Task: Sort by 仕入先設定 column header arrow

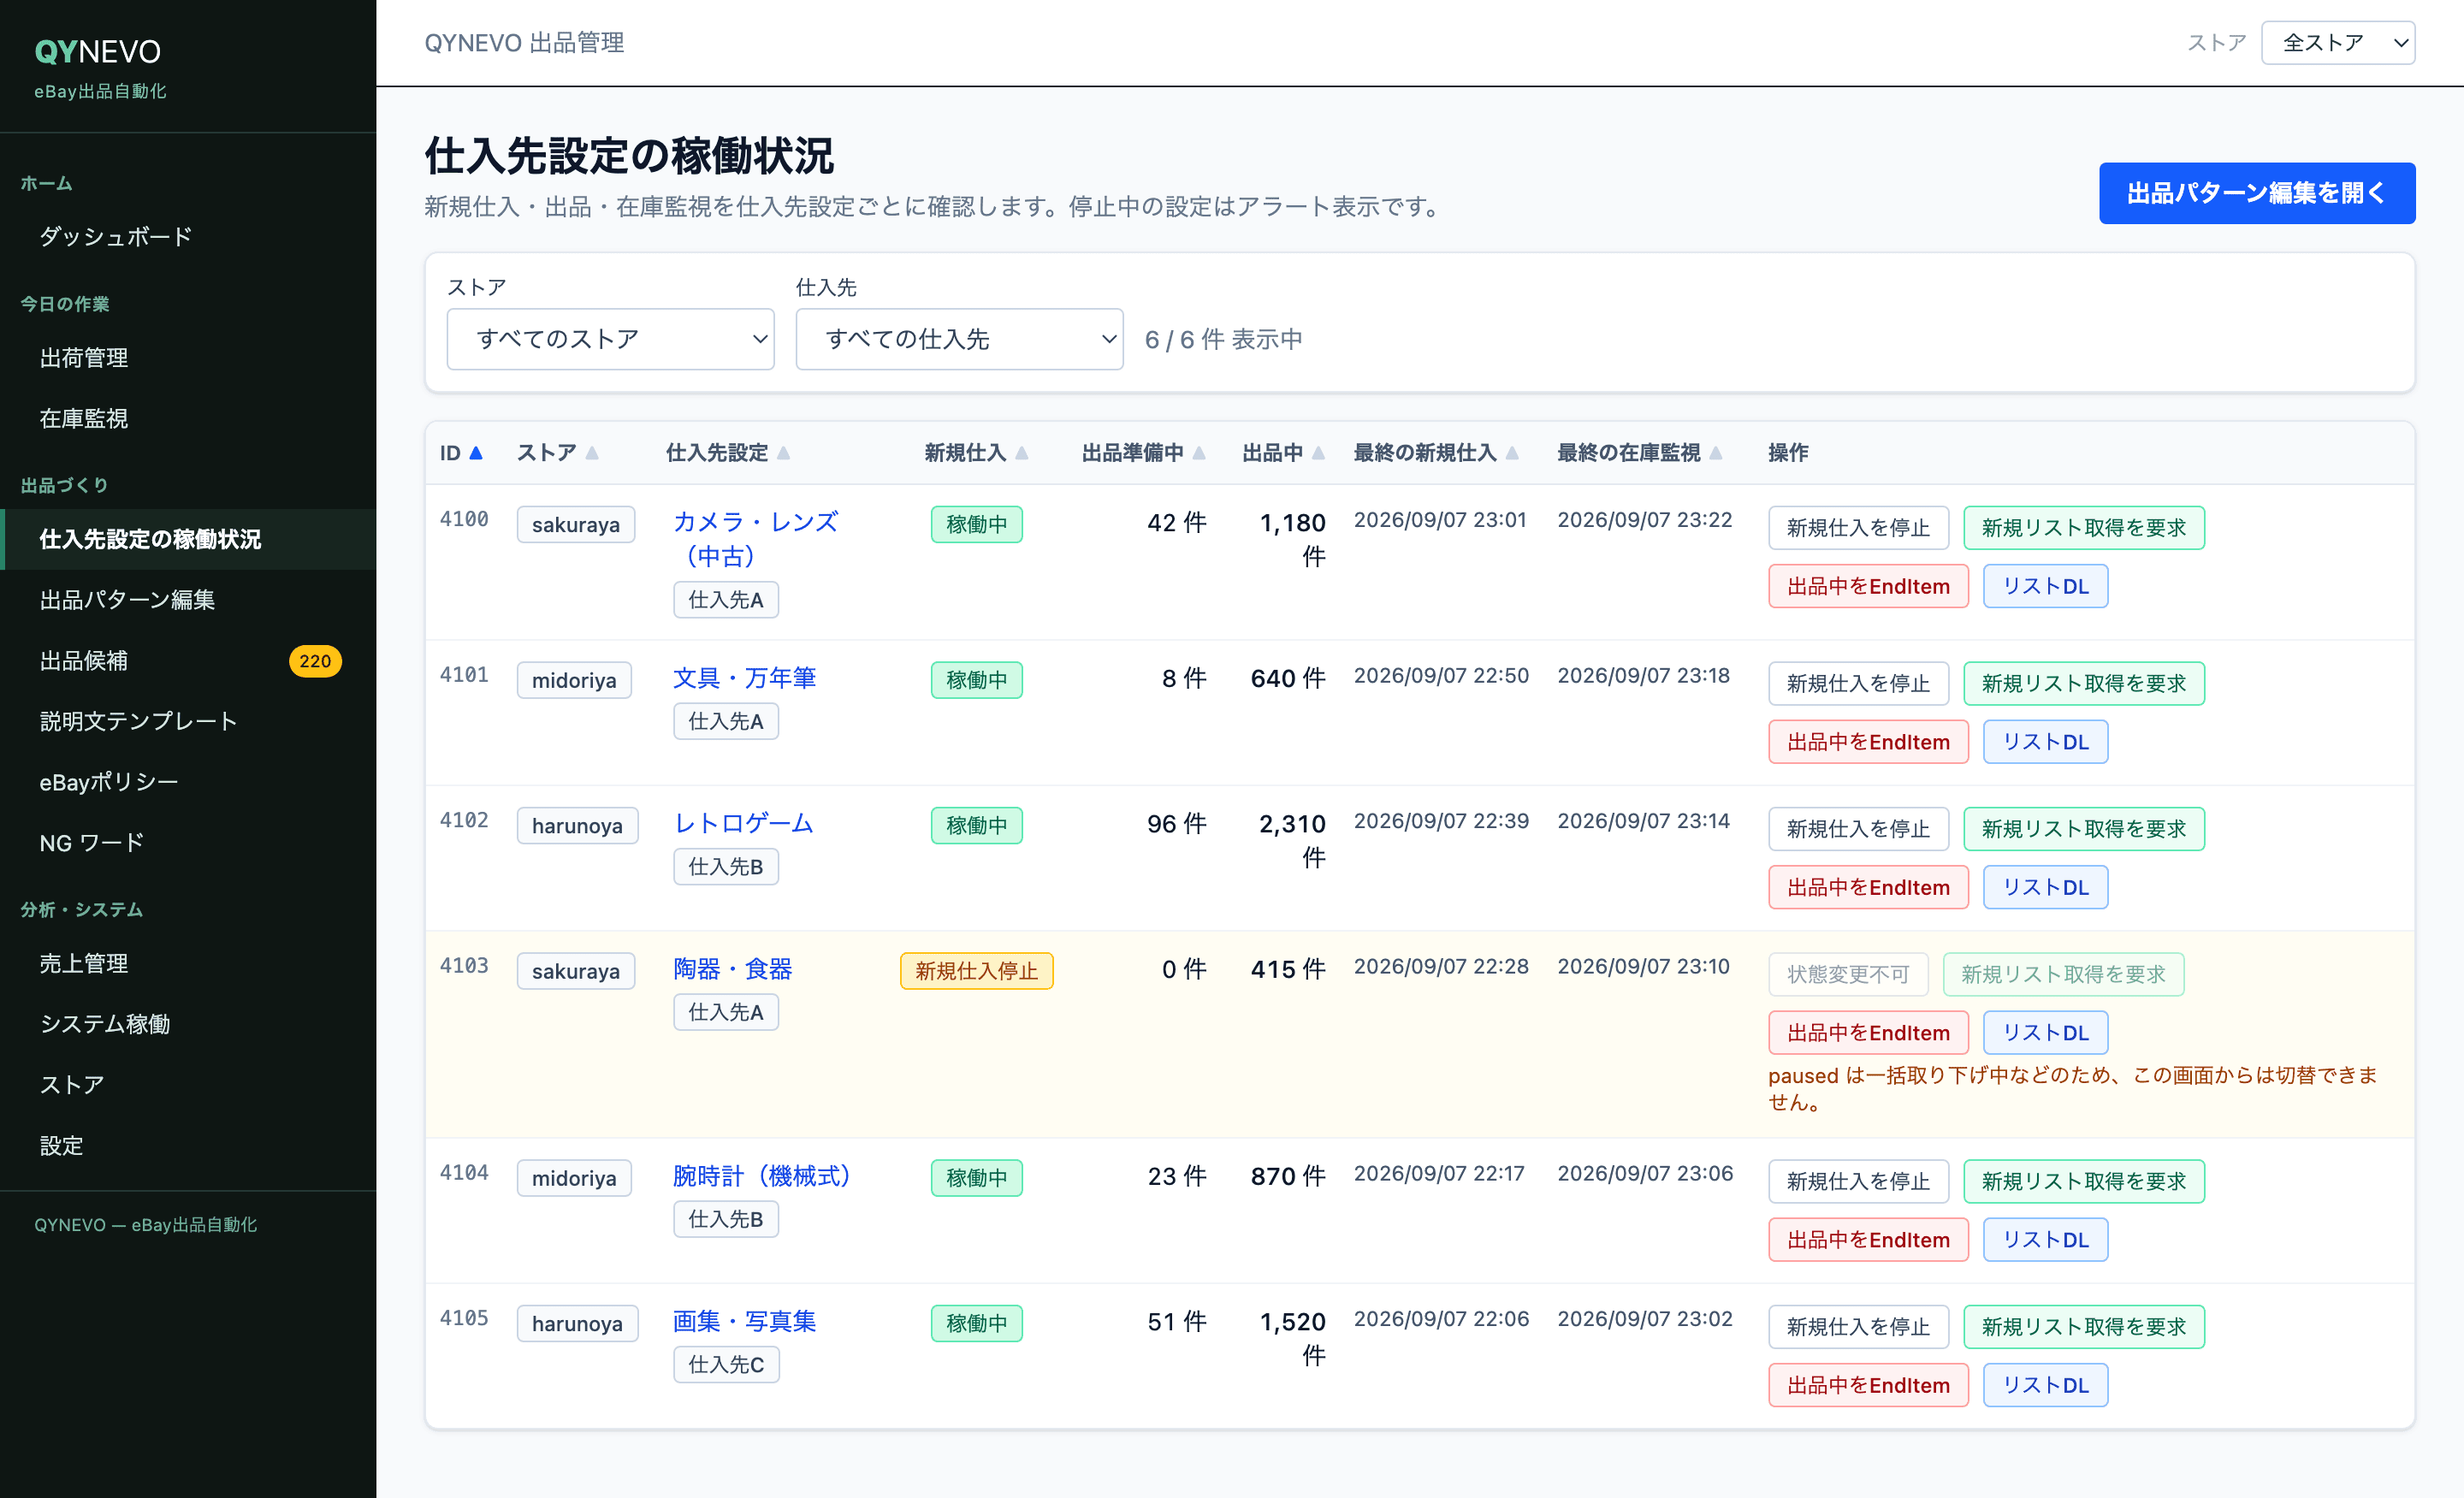Action: [783, 453]
